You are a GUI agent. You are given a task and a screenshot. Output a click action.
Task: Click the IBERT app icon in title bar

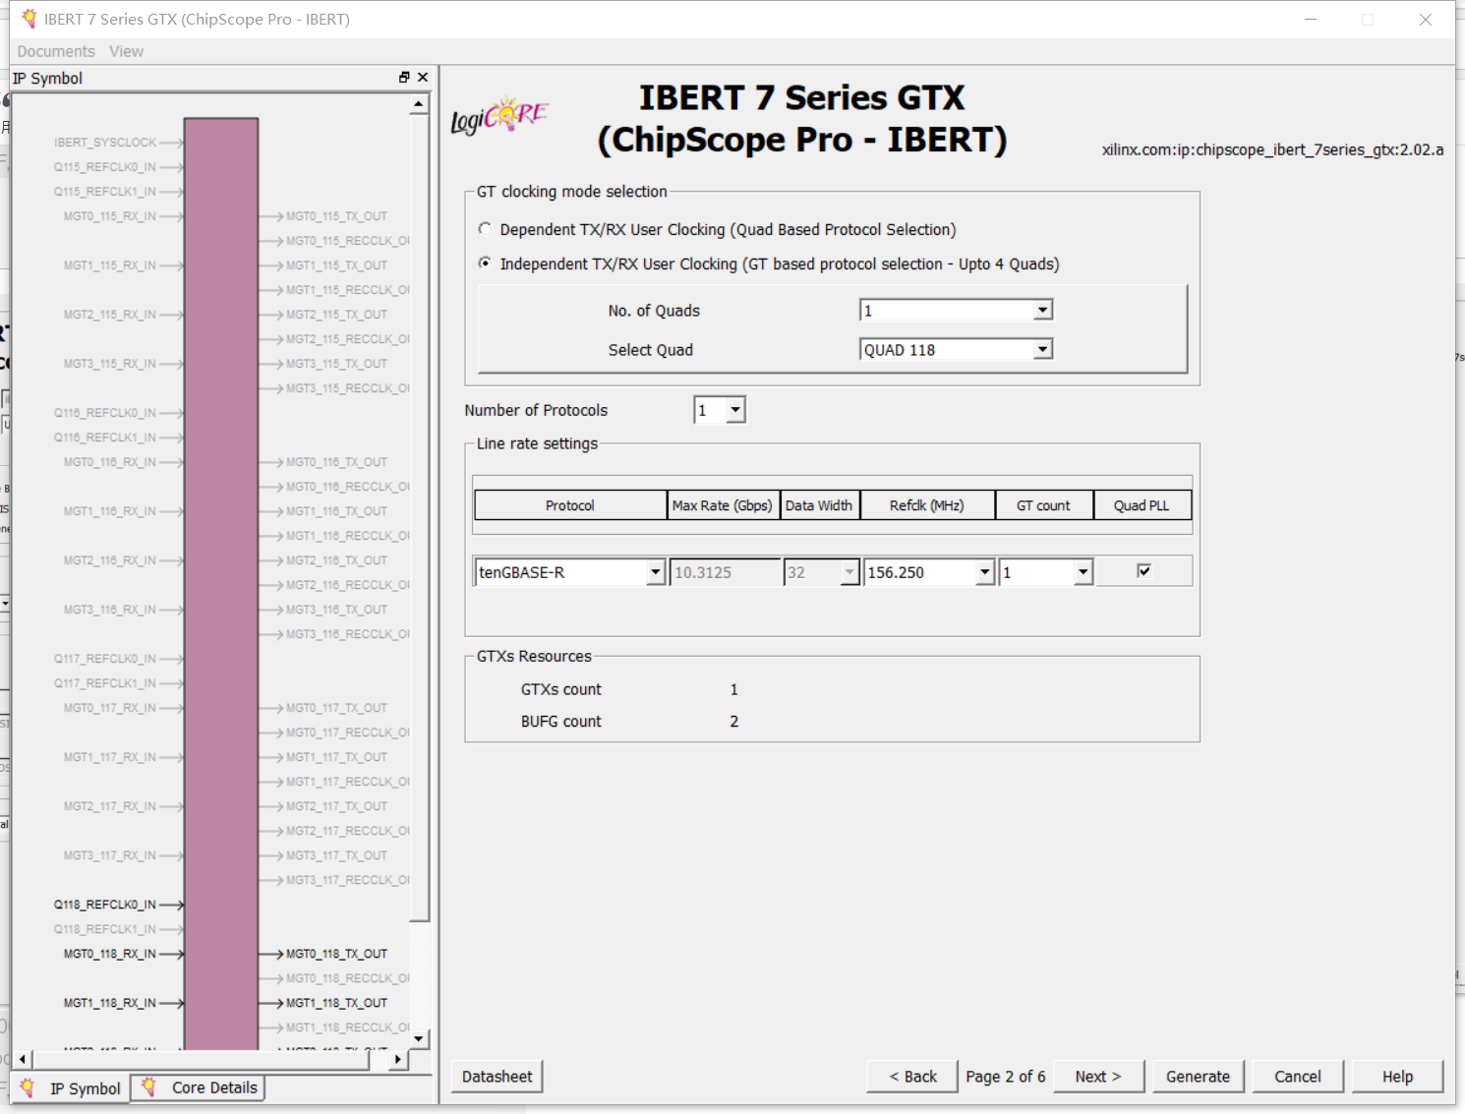coord(29,19)
